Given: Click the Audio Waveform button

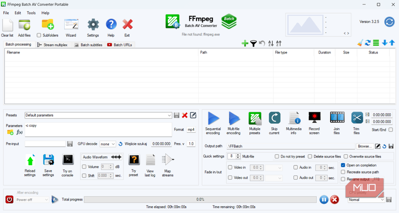Looking at the screenshot, I should (x=102, y=157).
